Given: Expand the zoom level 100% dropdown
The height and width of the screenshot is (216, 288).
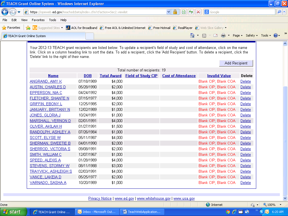Looking at the screenshot, I should click(280, 205).
